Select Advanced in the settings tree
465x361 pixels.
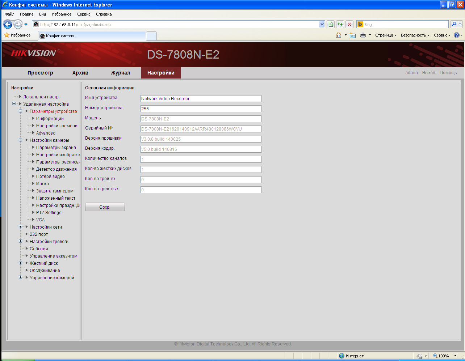[x=46, y=133]
